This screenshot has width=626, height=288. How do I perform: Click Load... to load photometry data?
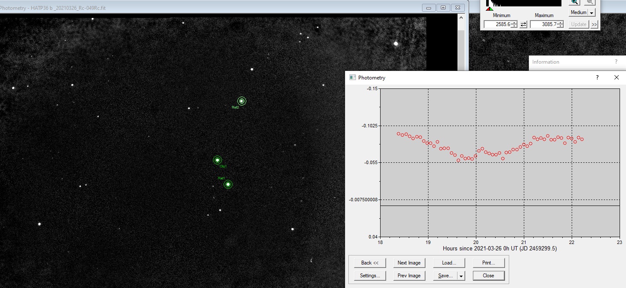449,263
